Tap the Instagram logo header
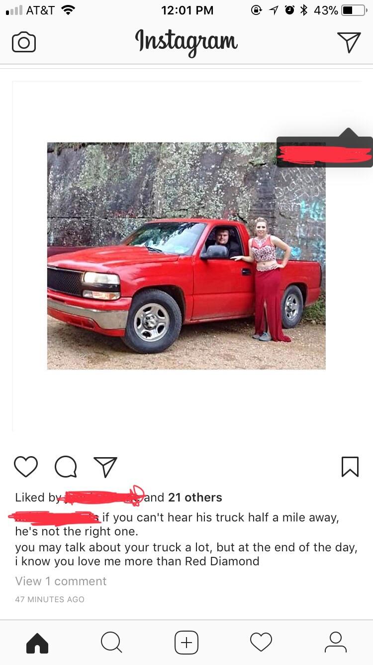This screenshot has height=665, width=373. point(186,42)
